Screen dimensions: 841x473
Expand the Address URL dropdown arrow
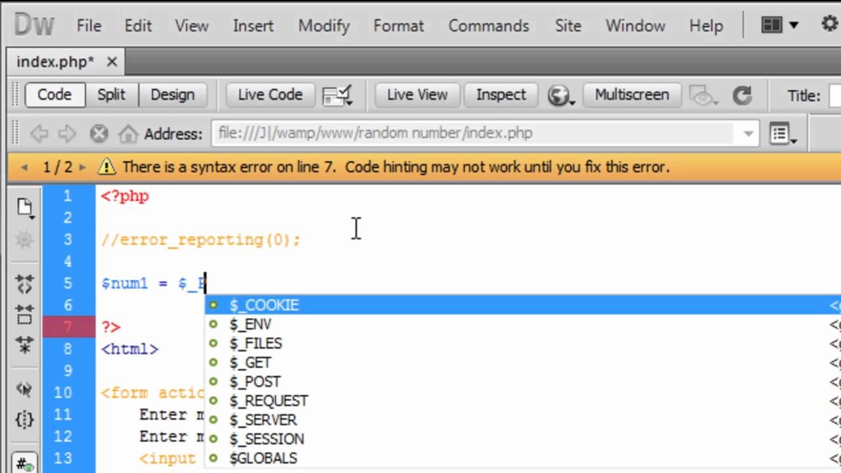click(748, 134)
